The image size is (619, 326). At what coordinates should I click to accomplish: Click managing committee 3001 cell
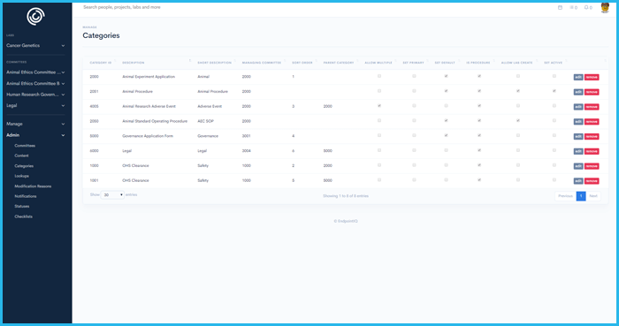coord(247,136)
